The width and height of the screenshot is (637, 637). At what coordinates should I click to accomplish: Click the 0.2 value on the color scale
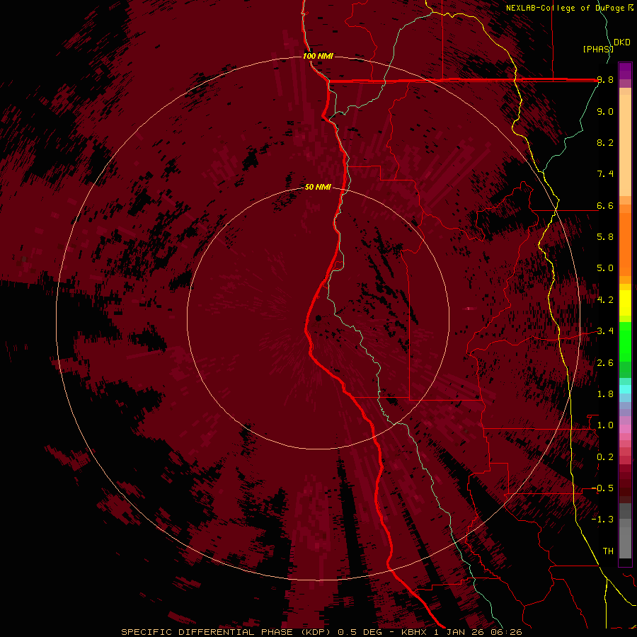coord(605,457)
